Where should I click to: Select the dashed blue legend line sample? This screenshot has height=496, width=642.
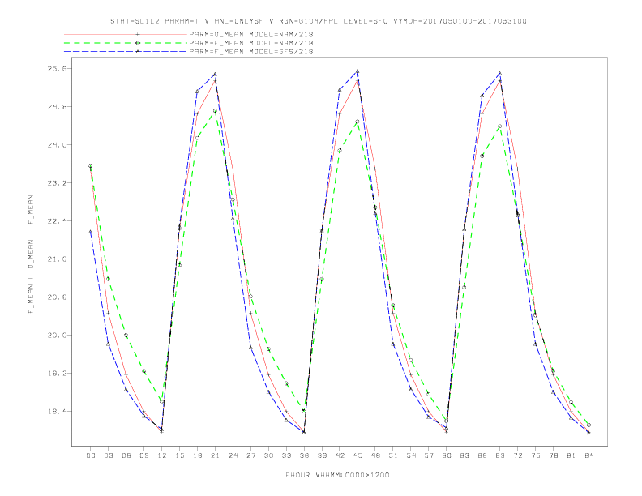(126, 52)
